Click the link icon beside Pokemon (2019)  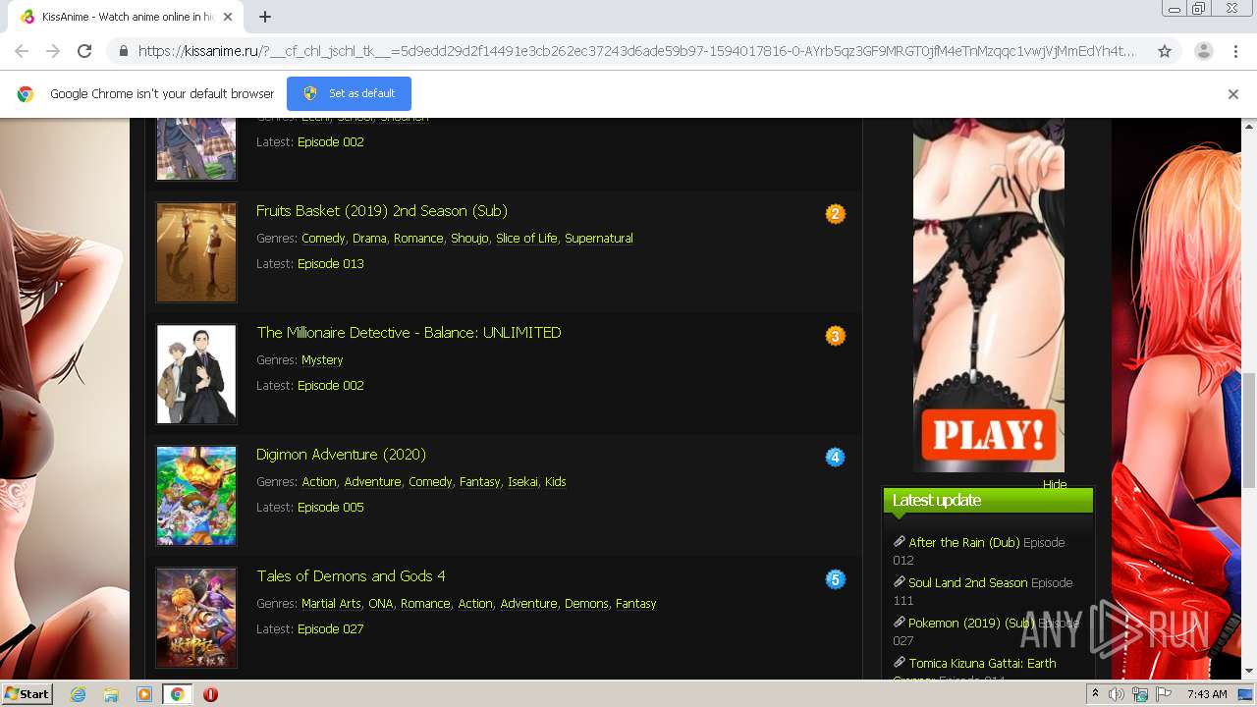click(x=899, y=623)
